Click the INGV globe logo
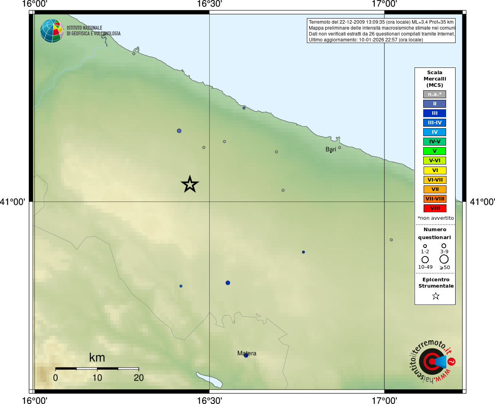 point(52,31)
